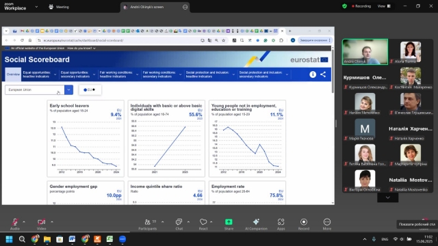The image size is (438, 246).
Task: Open Equal opportunities headline indicators menu
Action: (40, 74)
